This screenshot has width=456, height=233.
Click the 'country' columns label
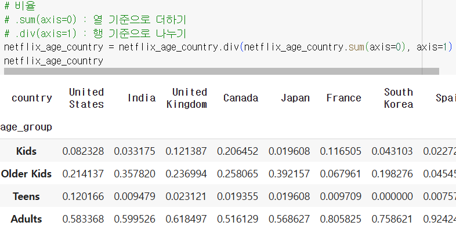click(32, 98)
